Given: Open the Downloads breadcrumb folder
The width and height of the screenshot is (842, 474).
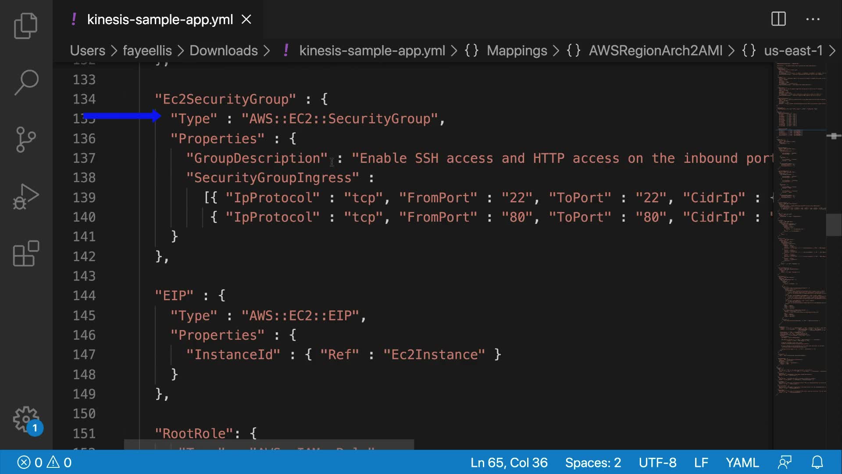Looking at the screenshot, I should pyautogui.click(x=223, y=50).
